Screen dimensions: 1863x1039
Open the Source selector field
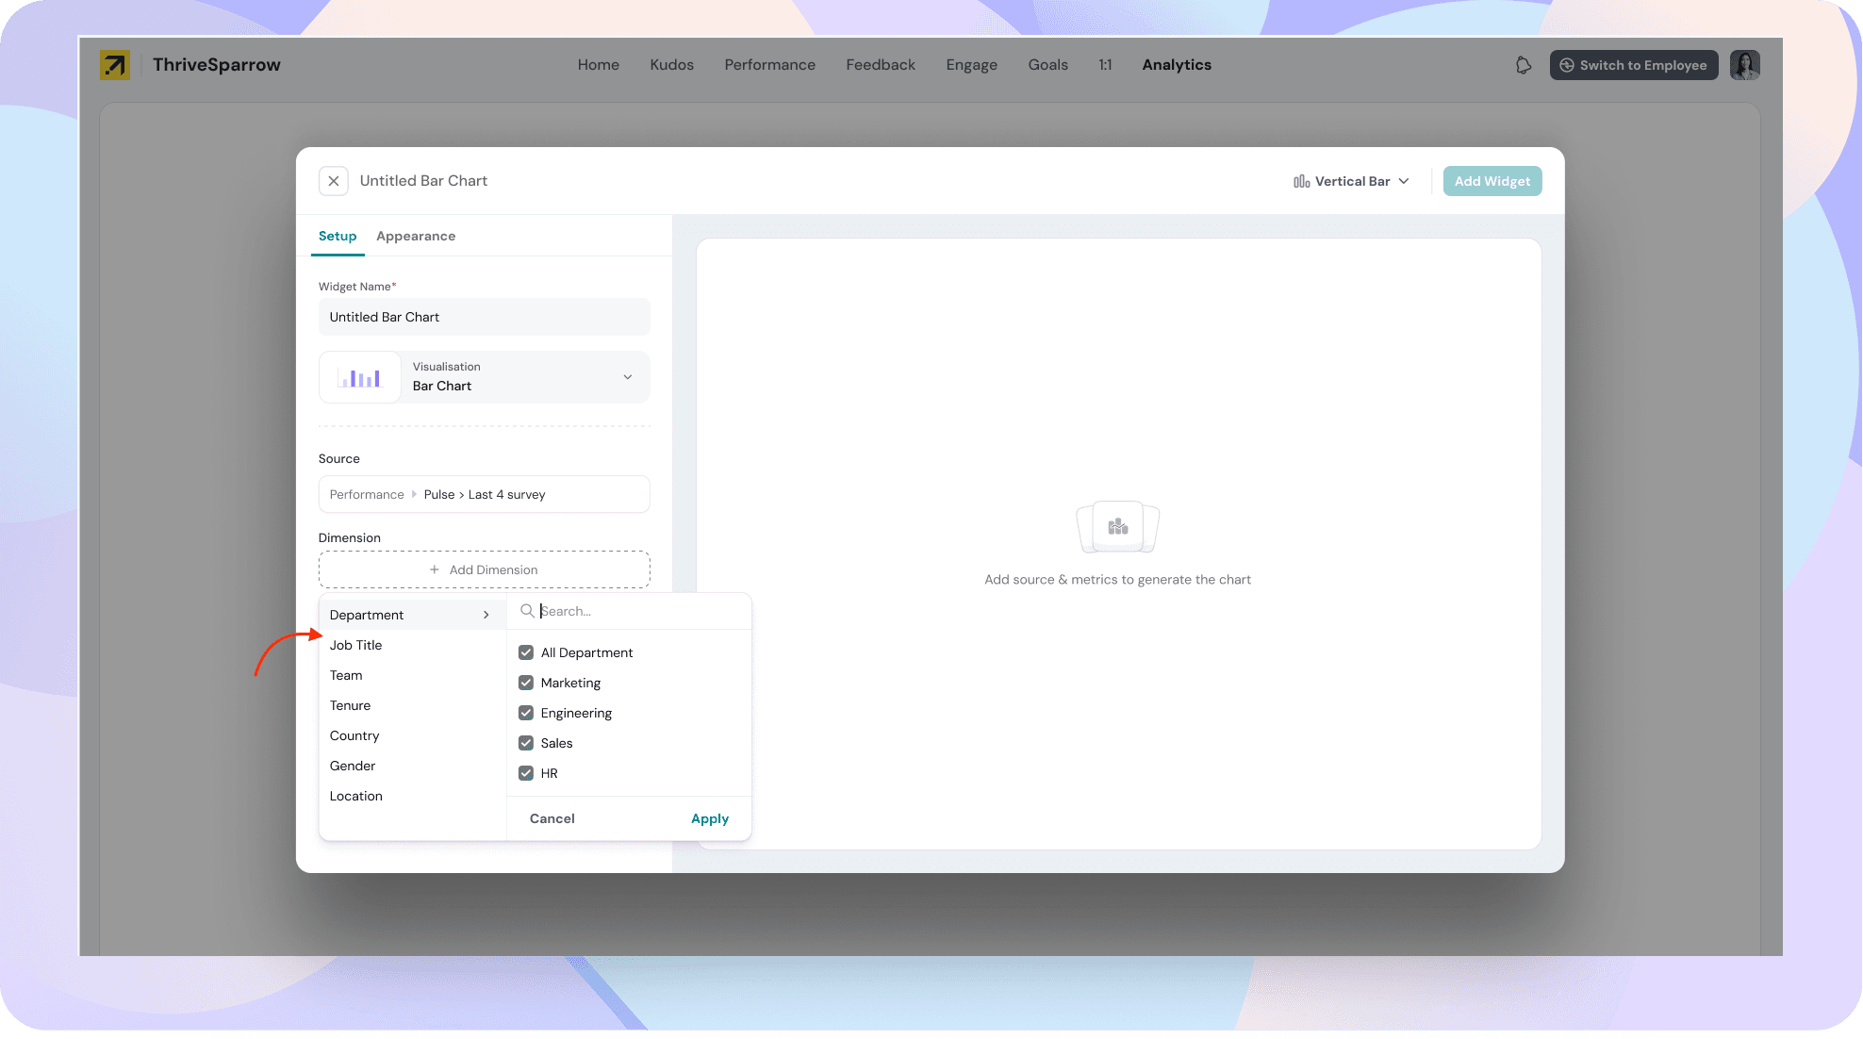[485, 494]
